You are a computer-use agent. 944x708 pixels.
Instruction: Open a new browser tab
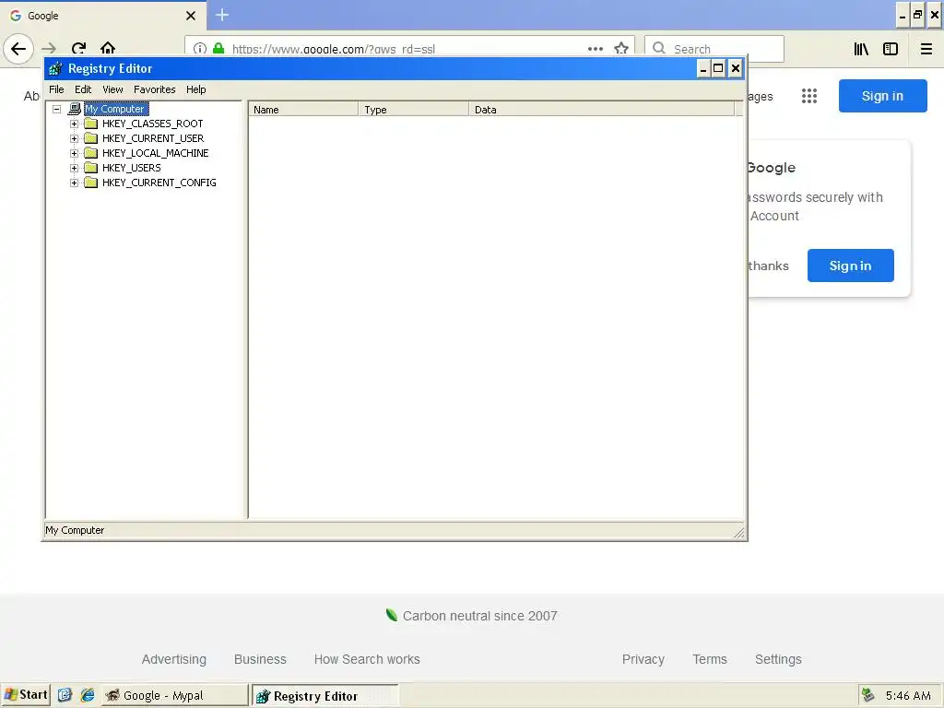[x=222, y=15]
